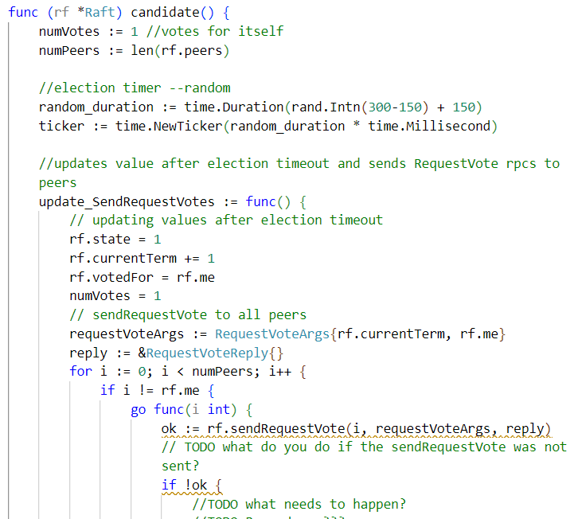
Task: Click the 'rf.state = 1' line
Action: (115, 239)
